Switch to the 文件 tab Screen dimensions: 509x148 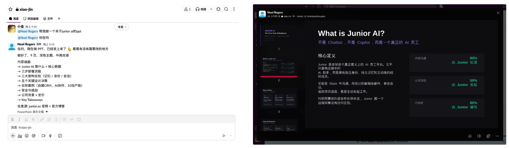(48, 19)
